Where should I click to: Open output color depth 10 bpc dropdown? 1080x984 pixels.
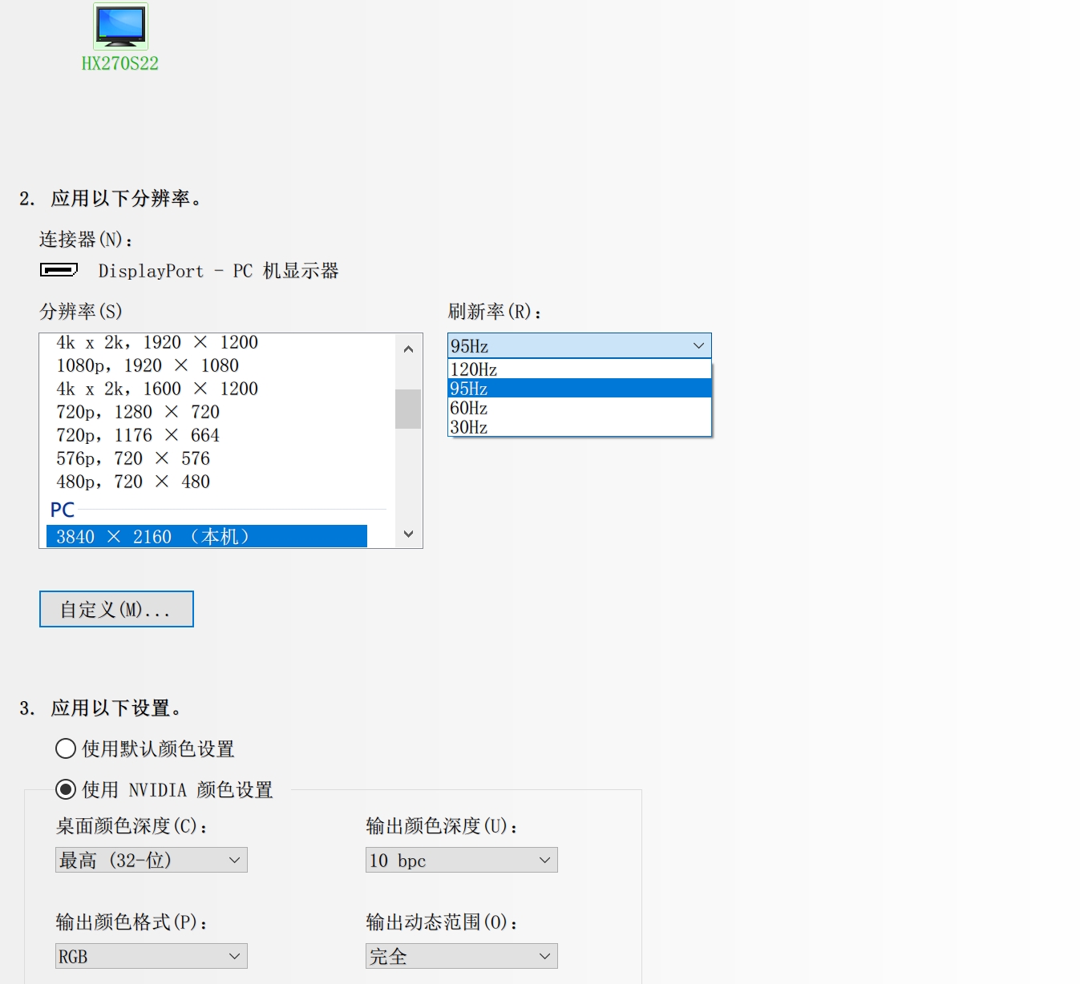[x=461, y=860]
